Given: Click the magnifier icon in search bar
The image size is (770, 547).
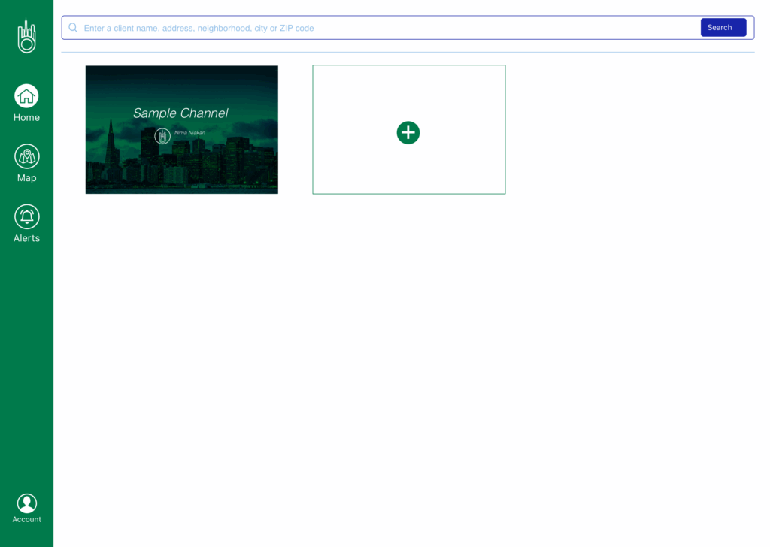Looking at the screenshot, I should [x=73, y=28].
